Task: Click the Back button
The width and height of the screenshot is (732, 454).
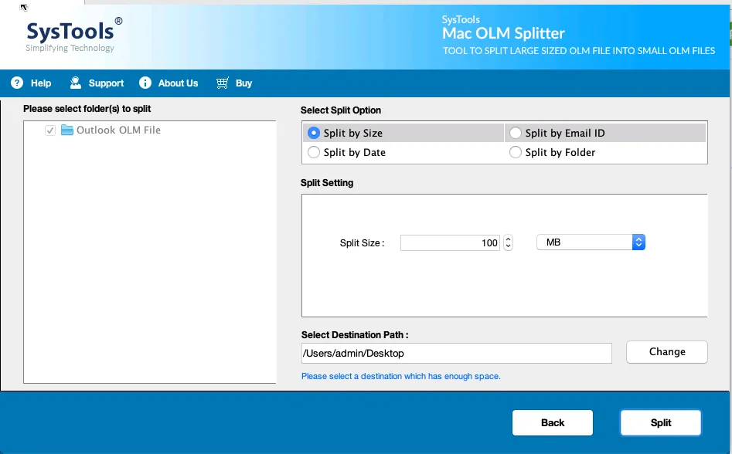Action: point(552,423)
